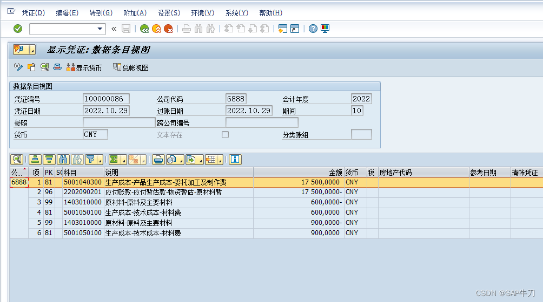Click the blue Information icon
This screenshot has height=302, width=543.
[x=235, y=160]
